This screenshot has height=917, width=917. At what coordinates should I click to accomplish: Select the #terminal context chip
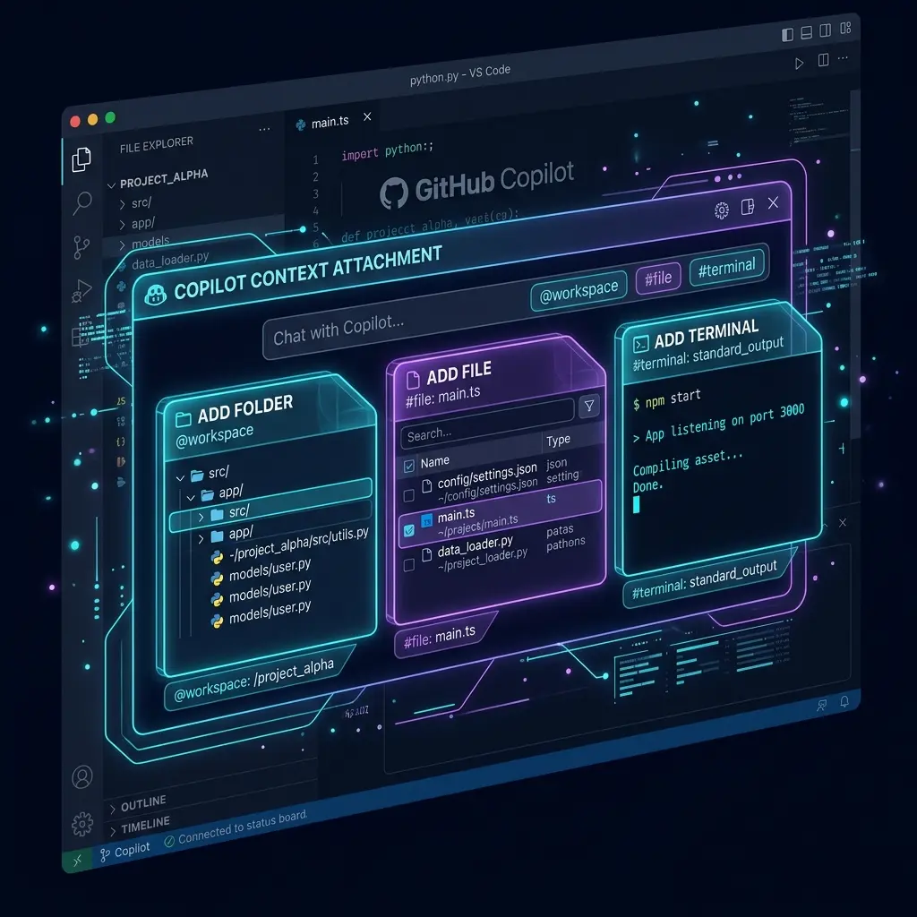[727, 268]
